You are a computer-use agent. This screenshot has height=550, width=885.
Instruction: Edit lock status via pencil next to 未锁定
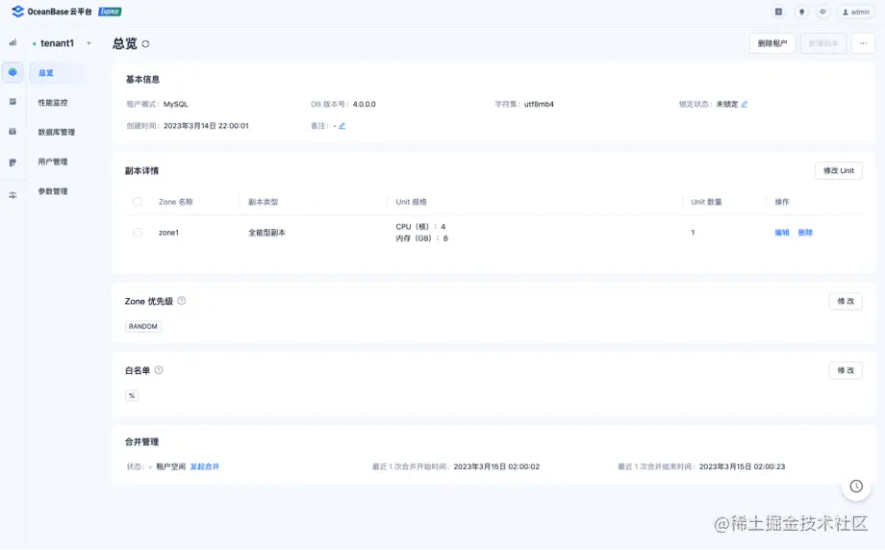(745, 104)
